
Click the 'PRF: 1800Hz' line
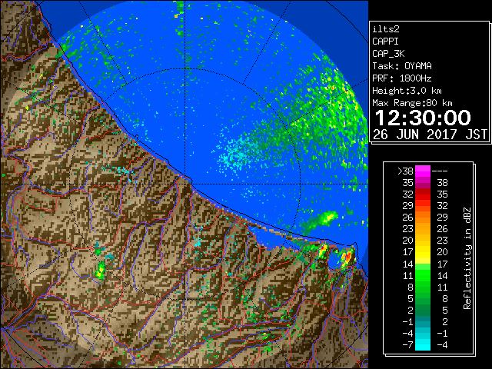click(402, 78)
